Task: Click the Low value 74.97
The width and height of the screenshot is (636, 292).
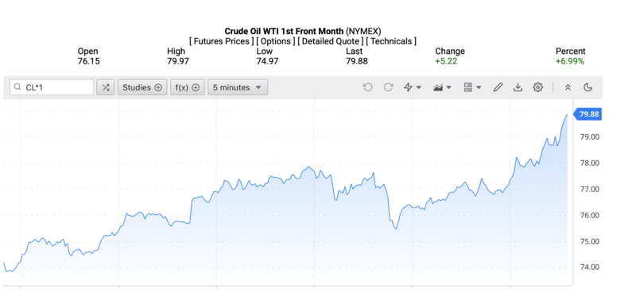Action: [267, 62]
